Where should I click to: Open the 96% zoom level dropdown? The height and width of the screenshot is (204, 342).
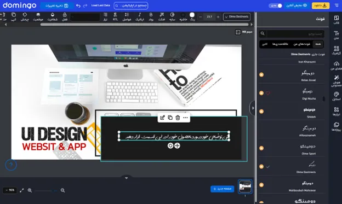tap(10, 190)
